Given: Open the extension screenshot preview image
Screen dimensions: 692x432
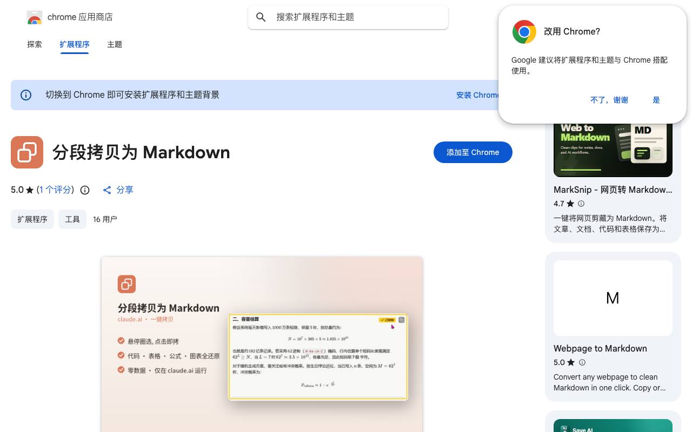Looking at the screenshot, I should (262, 345).
